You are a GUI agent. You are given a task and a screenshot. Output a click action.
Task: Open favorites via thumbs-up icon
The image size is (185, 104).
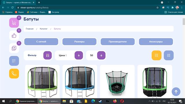14,35
